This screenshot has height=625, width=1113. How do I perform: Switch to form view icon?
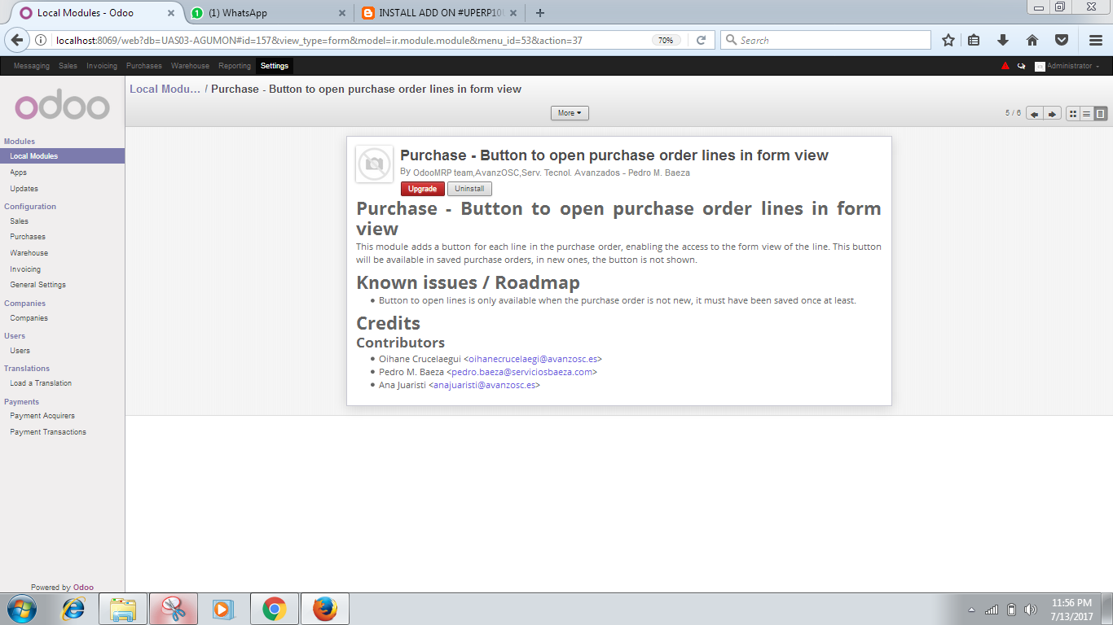tap(1101, 114)
